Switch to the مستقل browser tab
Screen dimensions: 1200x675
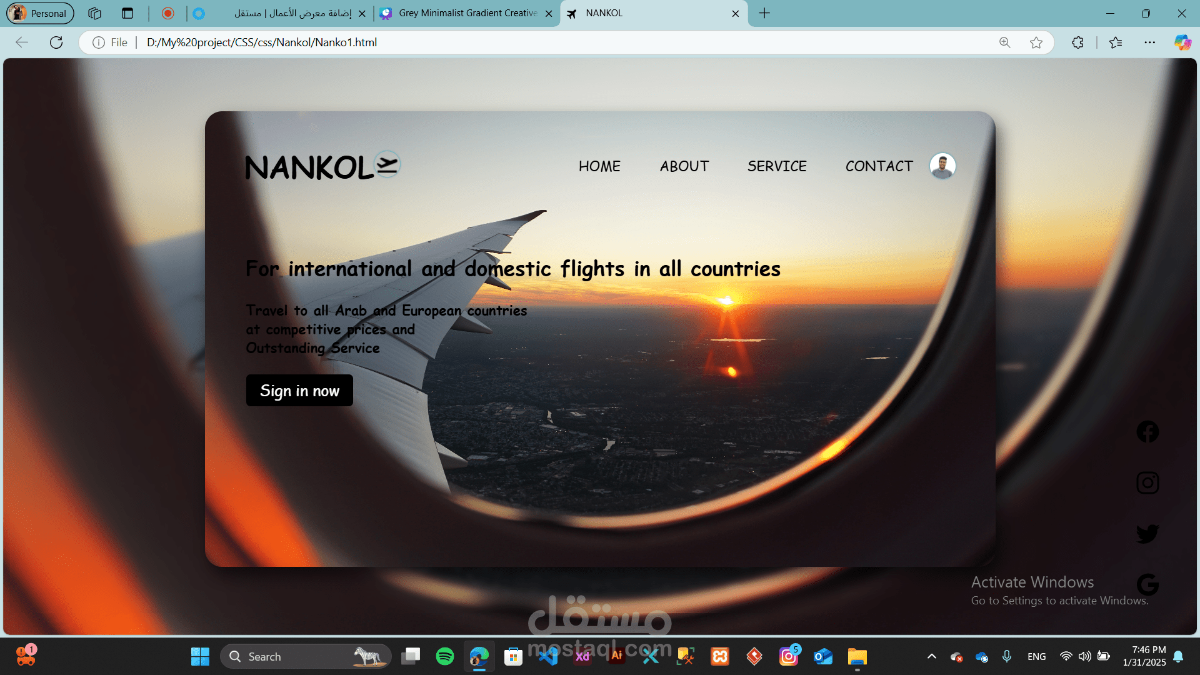point(293,13)
